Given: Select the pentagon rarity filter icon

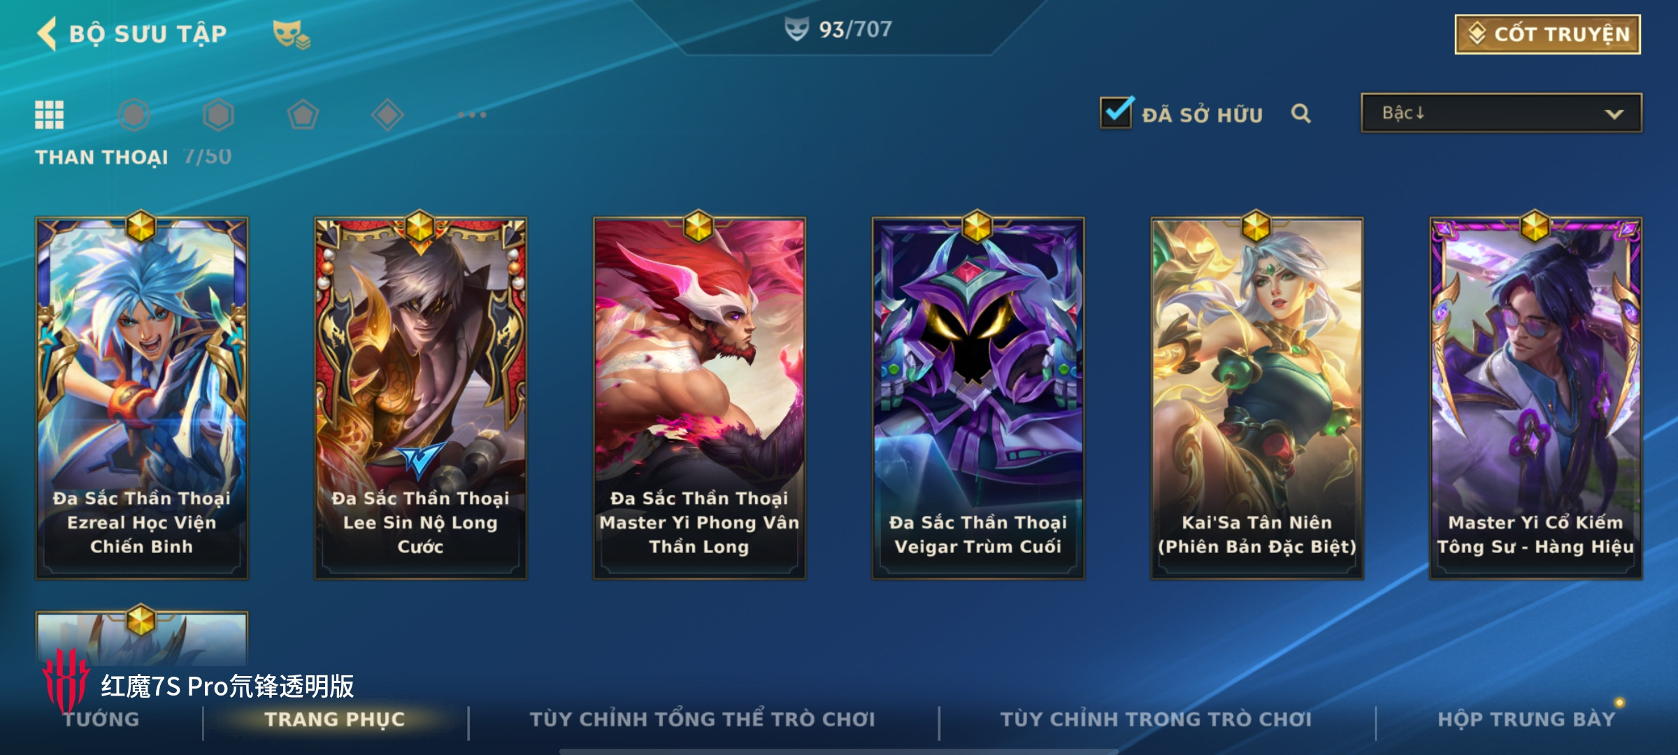Looking at the screenshot, I should (303, 115).
